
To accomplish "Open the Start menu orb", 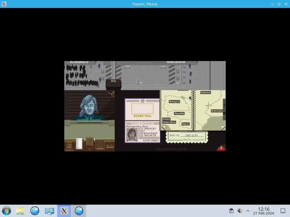I will tap(7, 211).
